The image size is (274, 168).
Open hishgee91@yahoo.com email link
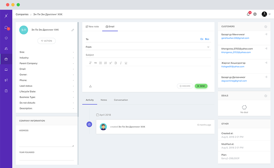[x=233, y=66]
